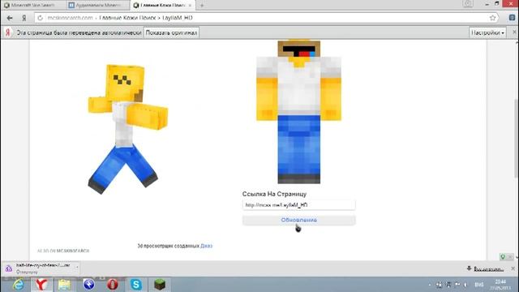The height and width of the screenshot is (292, 519).
Task: Click the taskbar clock
Action: (x=500, y=285)
